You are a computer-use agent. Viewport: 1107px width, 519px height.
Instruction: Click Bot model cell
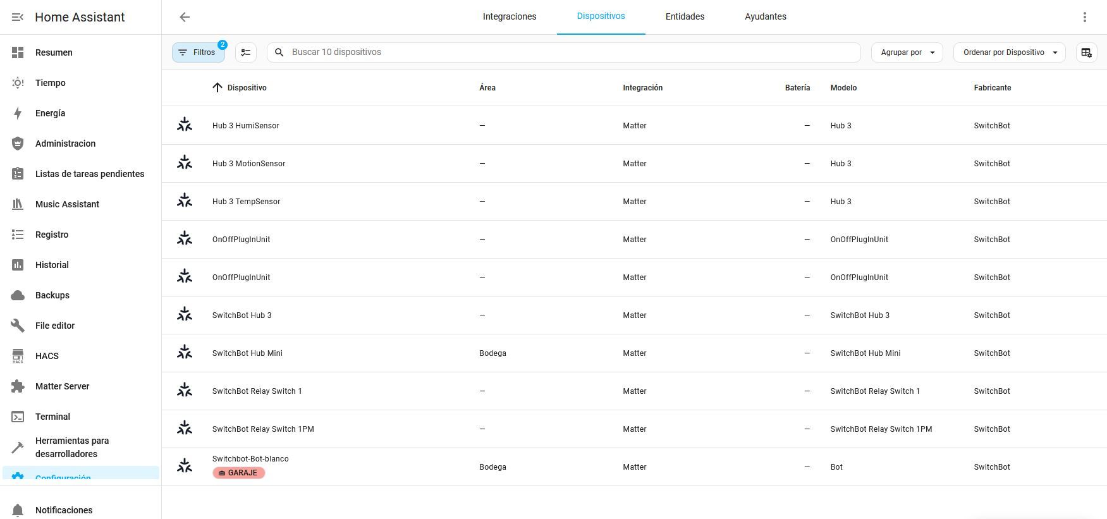click(x=836, y=467)
